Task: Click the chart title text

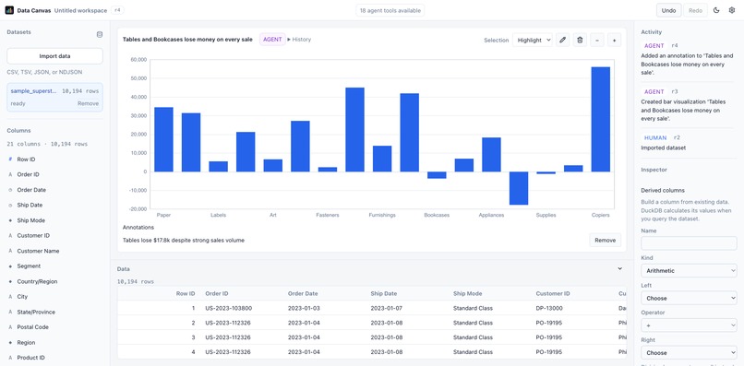Action: [187, 40]
